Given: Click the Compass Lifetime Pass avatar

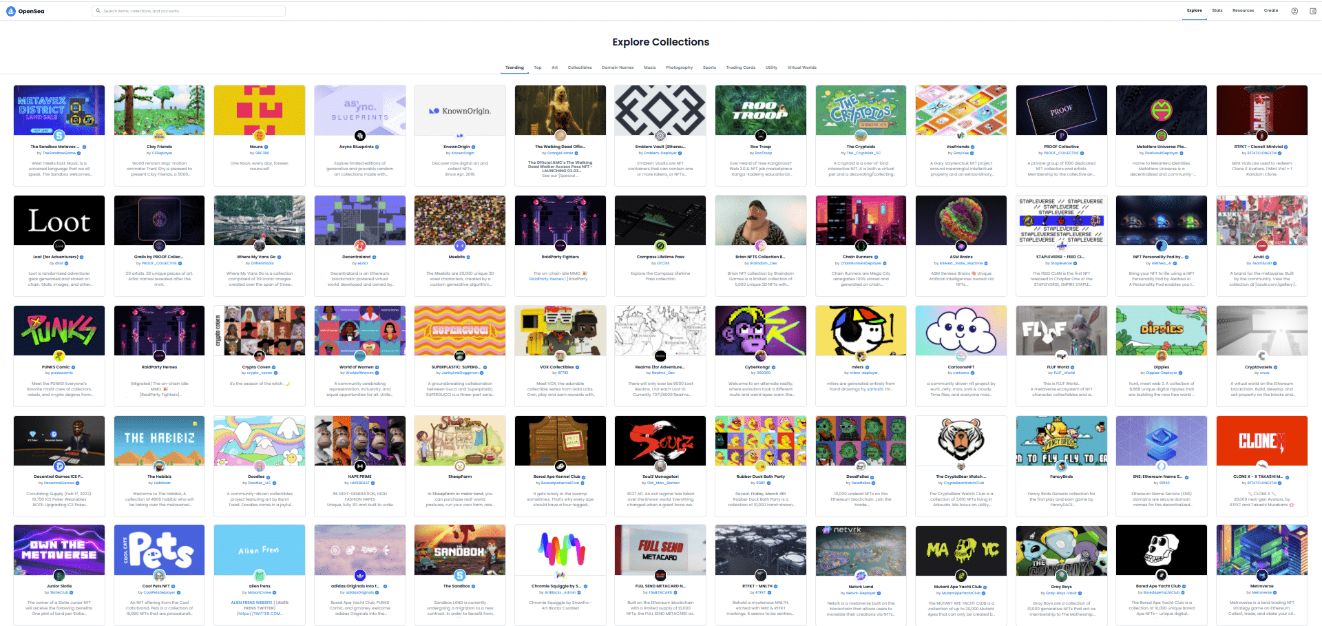Looking at the screenshot, I should [x=660, y=246].
